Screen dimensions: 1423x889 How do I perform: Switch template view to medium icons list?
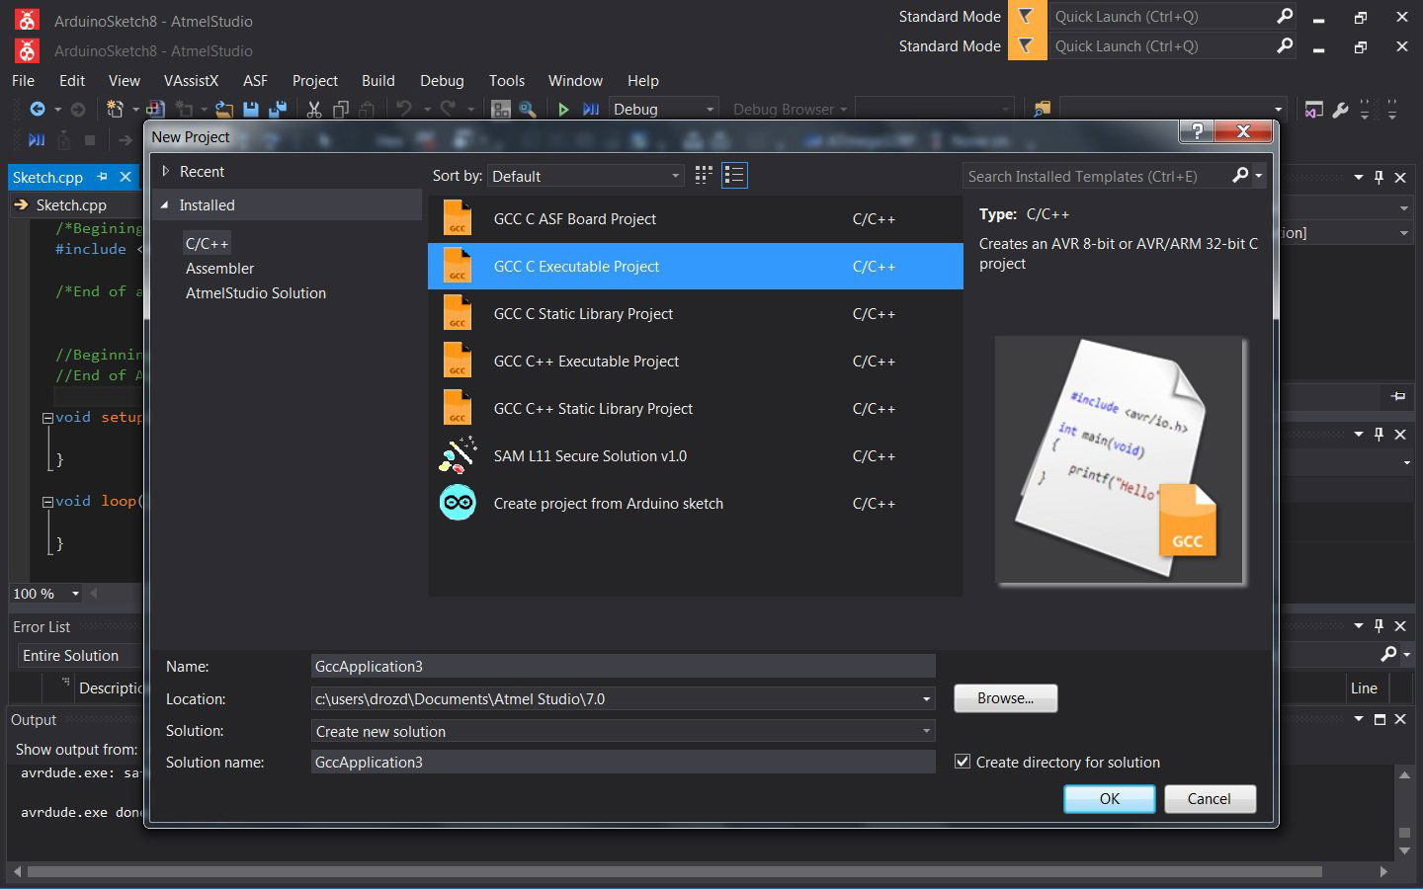click(x=734, y=175)
